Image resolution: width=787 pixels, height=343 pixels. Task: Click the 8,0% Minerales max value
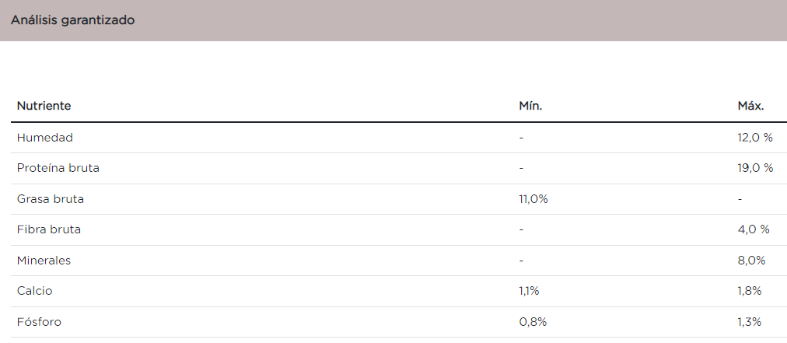click(751, 261)
